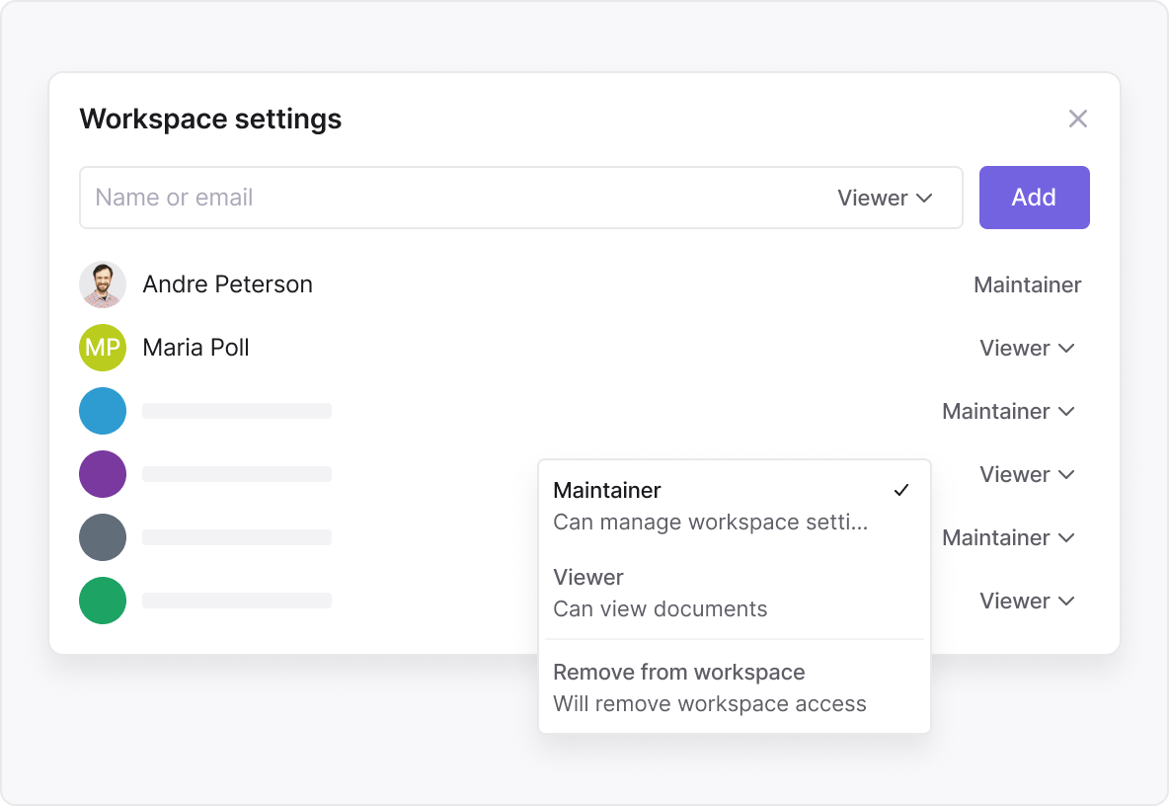Open the last member's Viewer dropdown

[x=1026, y=601]
